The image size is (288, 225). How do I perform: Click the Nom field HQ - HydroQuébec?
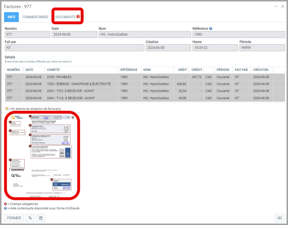(x=145, y=34)
